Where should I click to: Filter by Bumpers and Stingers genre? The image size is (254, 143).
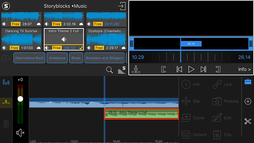point(104,58)
